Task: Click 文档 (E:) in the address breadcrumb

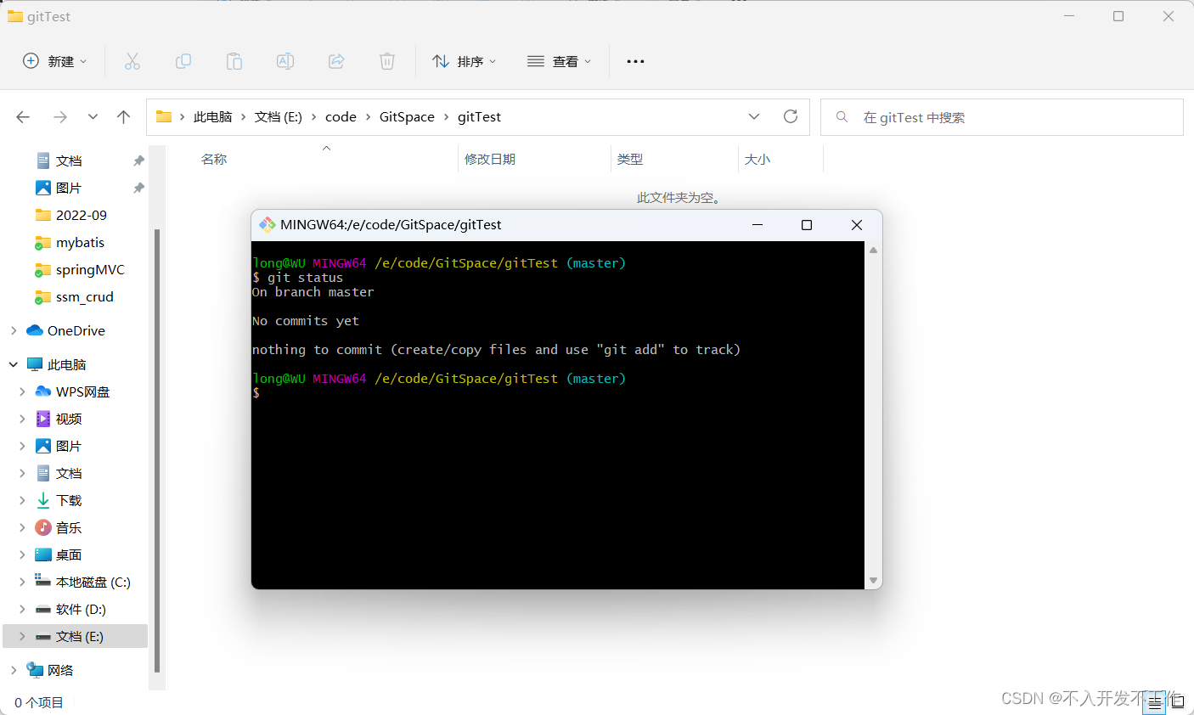Action: tap(279, 117)
